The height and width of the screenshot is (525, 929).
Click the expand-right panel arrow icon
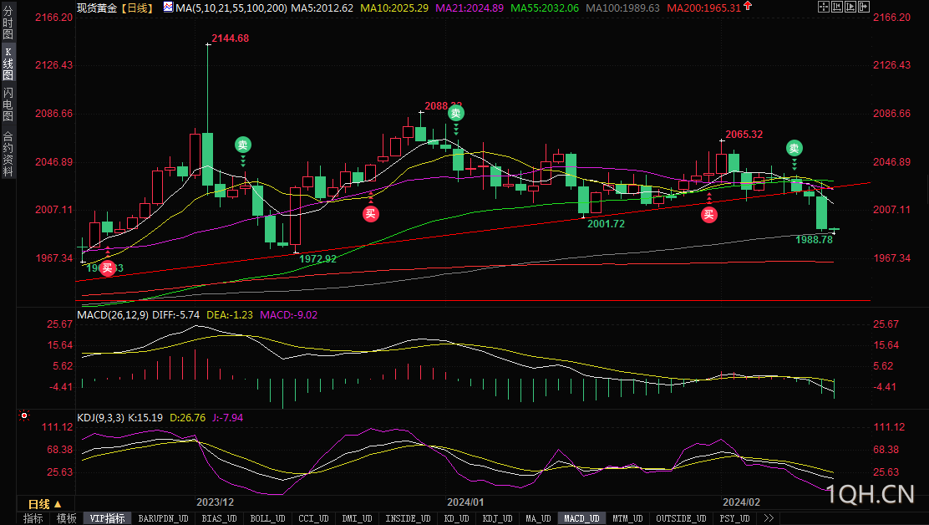coord(864,7)
